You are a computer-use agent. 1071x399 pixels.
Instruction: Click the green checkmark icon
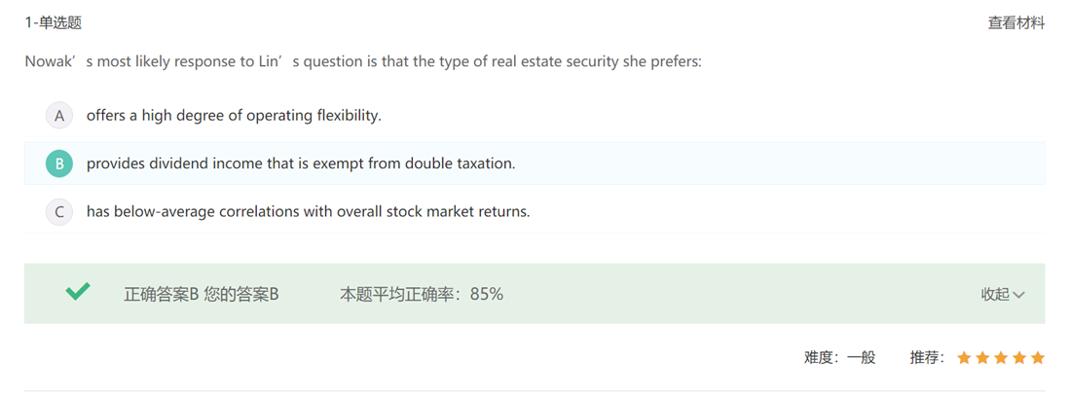pos(78,292)
